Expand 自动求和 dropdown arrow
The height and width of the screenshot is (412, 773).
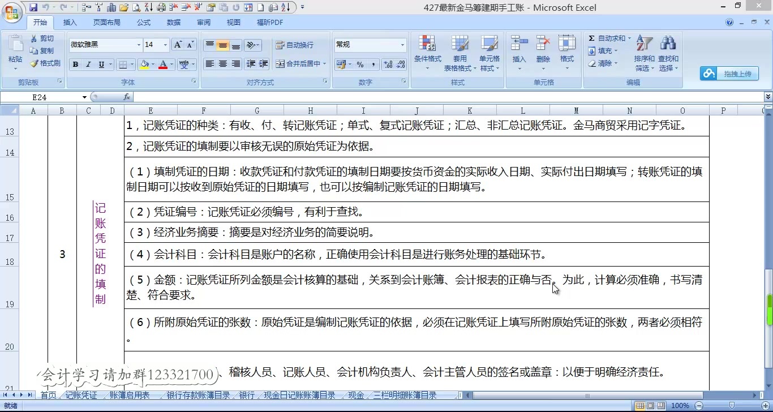coord(629,38)
